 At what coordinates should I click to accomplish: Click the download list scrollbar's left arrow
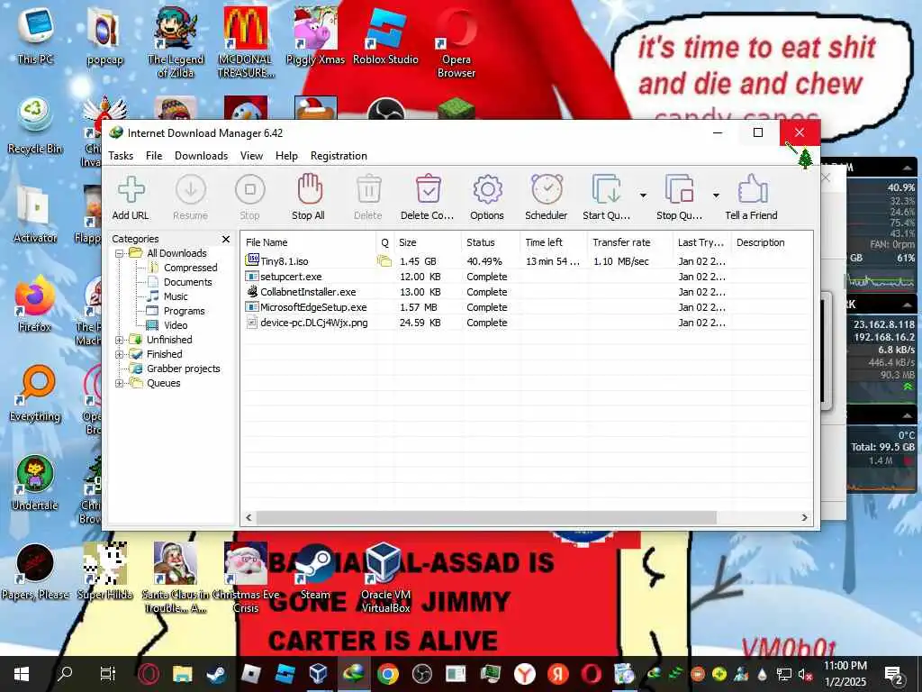(x=249, y=518)
